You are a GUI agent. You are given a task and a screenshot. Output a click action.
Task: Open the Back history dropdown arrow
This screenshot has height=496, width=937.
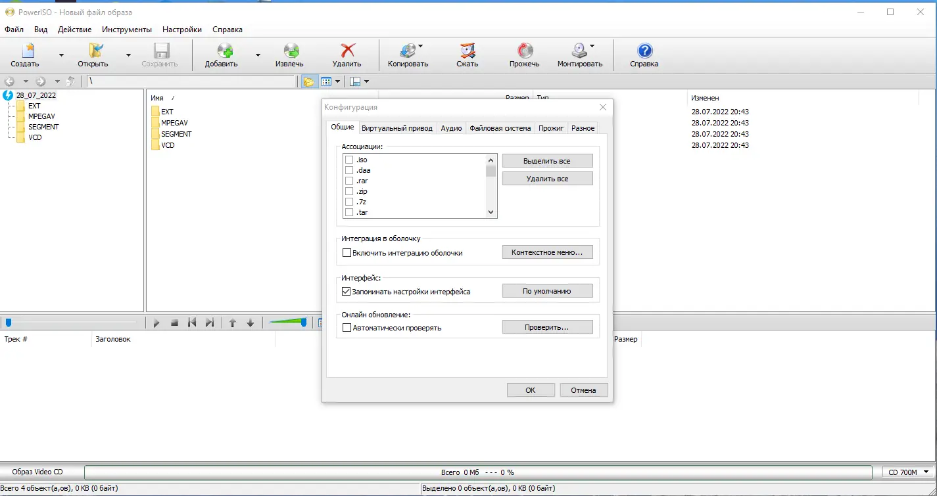pyautogui.click(x=26, y=81)
